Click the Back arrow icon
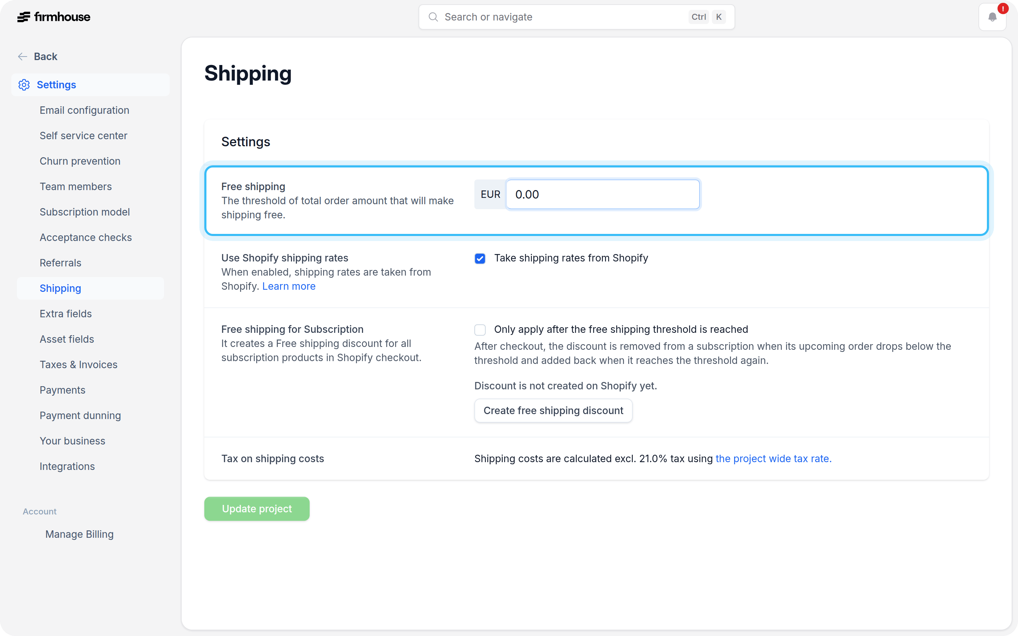Screen dimensions: 1018x636 23,57
